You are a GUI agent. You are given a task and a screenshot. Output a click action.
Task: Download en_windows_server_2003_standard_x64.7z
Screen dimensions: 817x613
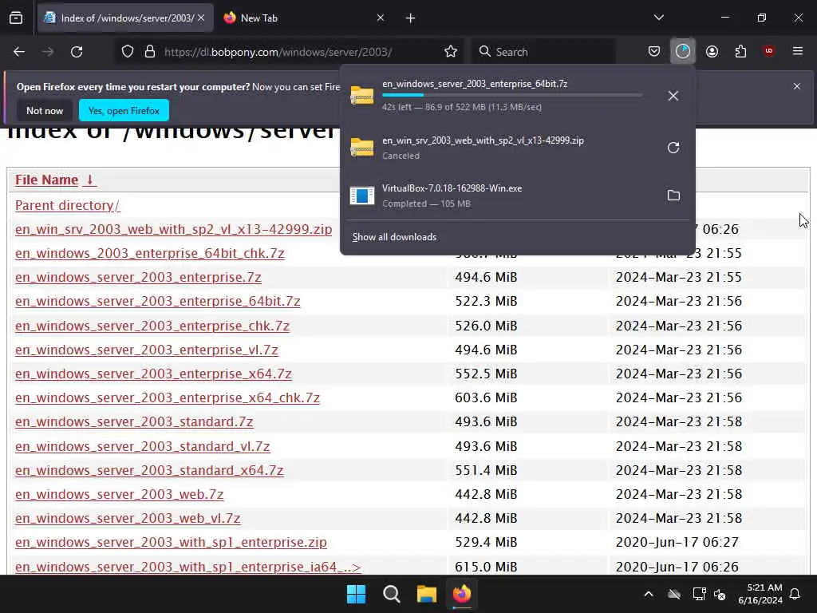click(149, 470)
